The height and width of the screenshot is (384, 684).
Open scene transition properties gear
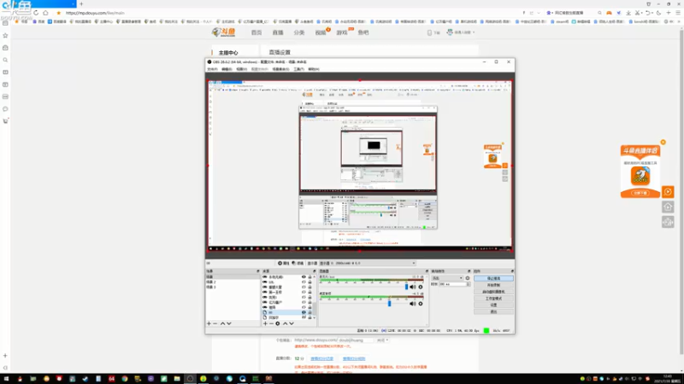pyautogui.click(x=468, y=278)
